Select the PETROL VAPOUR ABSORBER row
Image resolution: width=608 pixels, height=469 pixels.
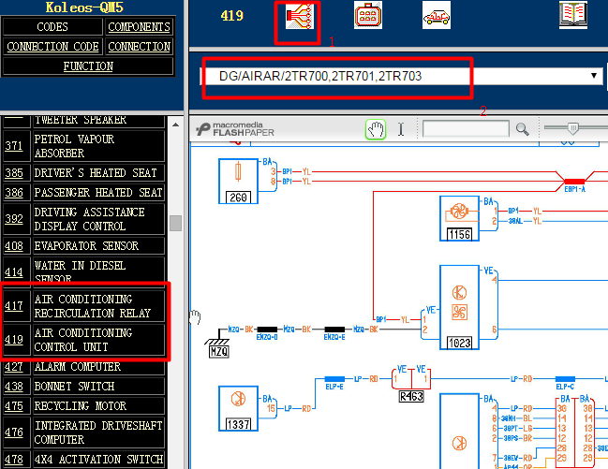pyautogui.click(x=98, y=146)
